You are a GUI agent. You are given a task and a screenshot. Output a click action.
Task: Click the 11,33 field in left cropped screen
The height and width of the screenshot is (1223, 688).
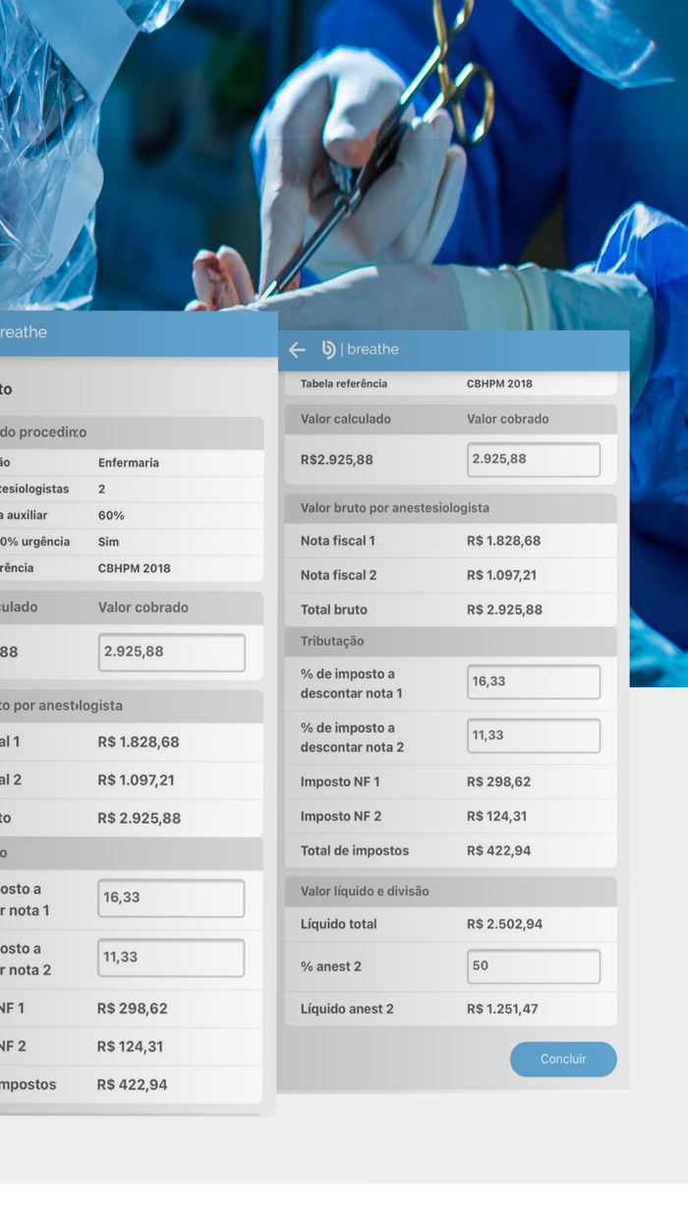pyautogui.click(x=171, y=958)
